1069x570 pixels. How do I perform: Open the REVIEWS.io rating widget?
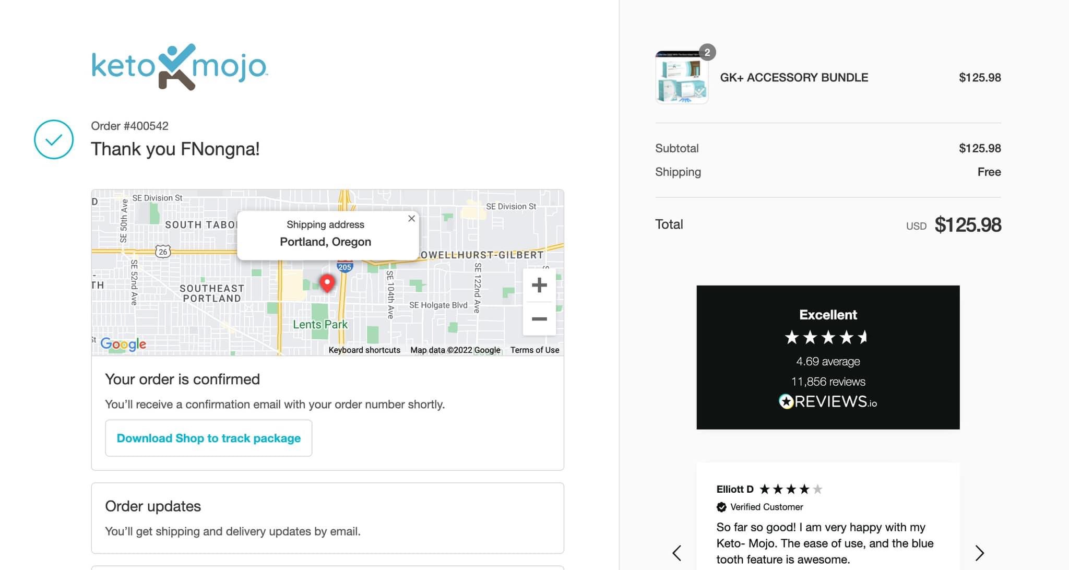pyautogui.click(x=828, y=357)
